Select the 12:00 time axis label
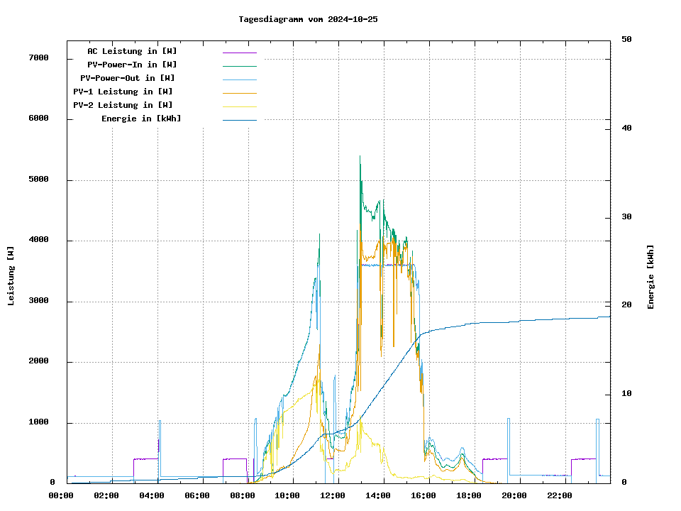The width and height of the screenshot is (681, 511). coord(333,495)
